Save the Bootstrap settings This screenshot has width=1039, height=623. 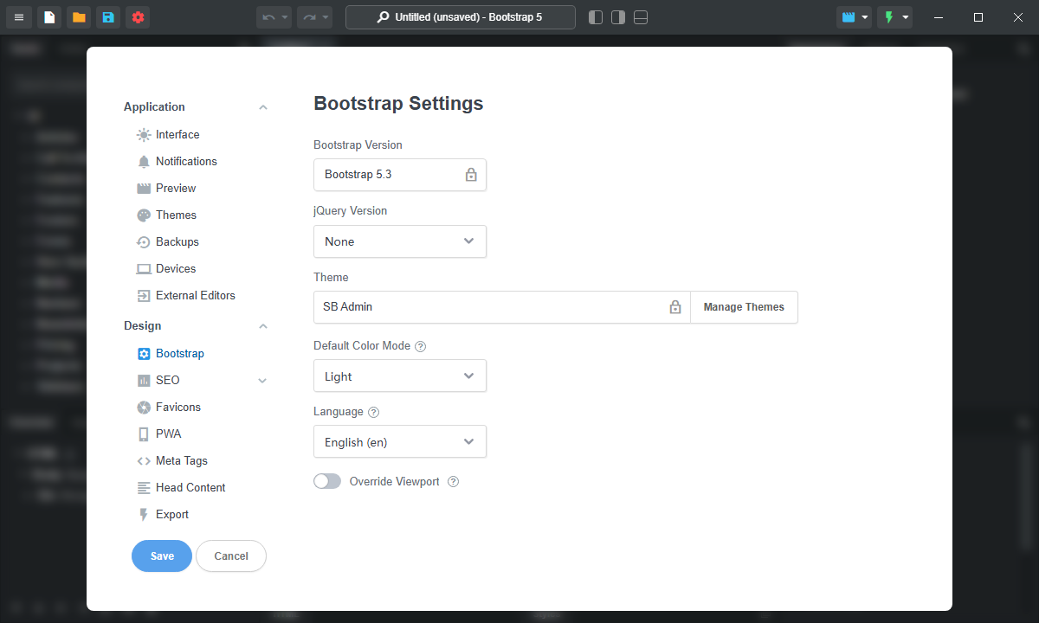[x=161, y=556]
